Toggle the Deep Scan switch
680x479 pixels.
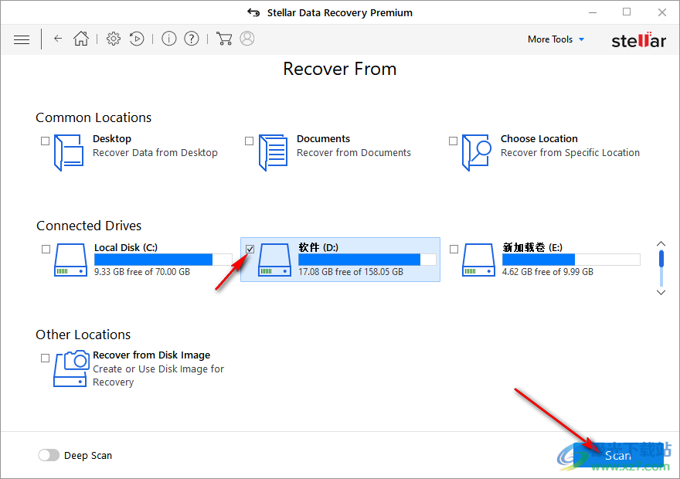pyautogui.click(x=49, y=455)
